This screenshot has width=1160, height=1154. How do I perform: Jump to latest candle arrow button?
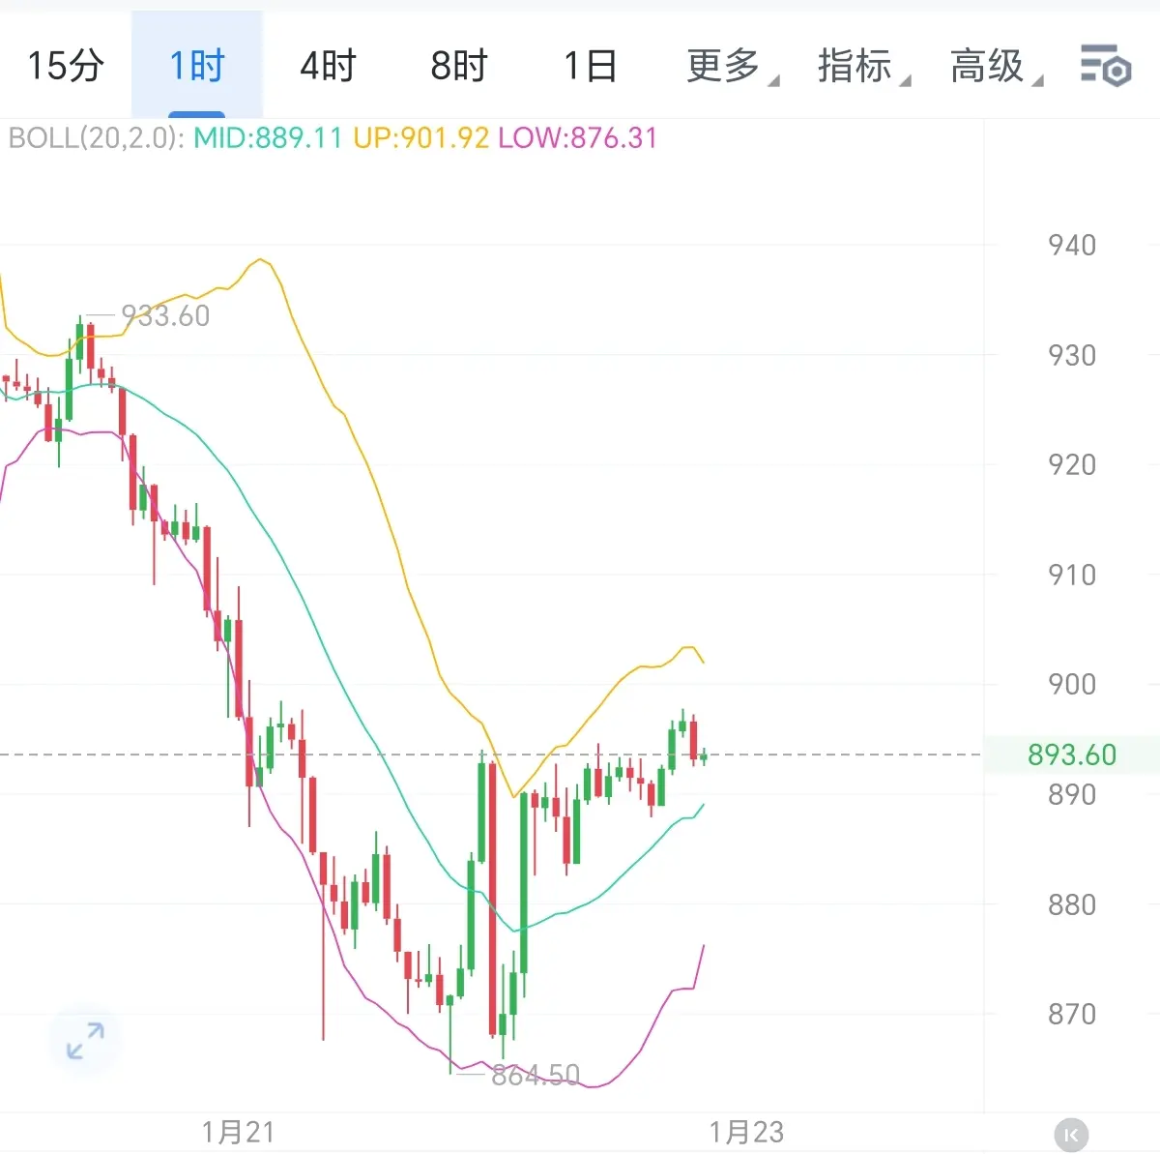(1071, 1134)
